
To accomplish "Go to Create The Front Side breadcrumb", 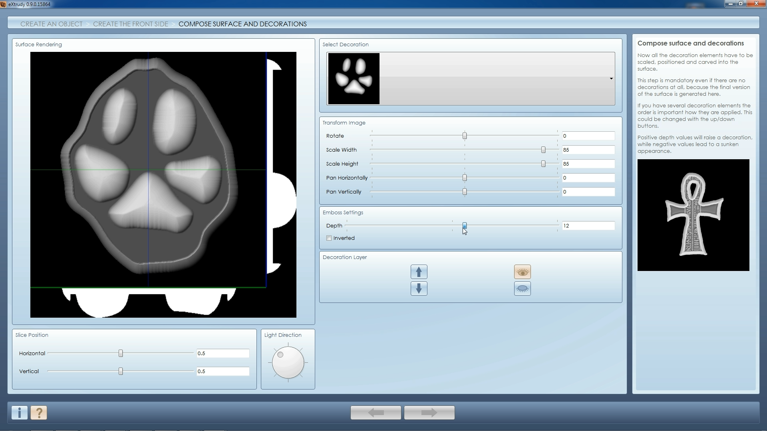I will (131, 24).
